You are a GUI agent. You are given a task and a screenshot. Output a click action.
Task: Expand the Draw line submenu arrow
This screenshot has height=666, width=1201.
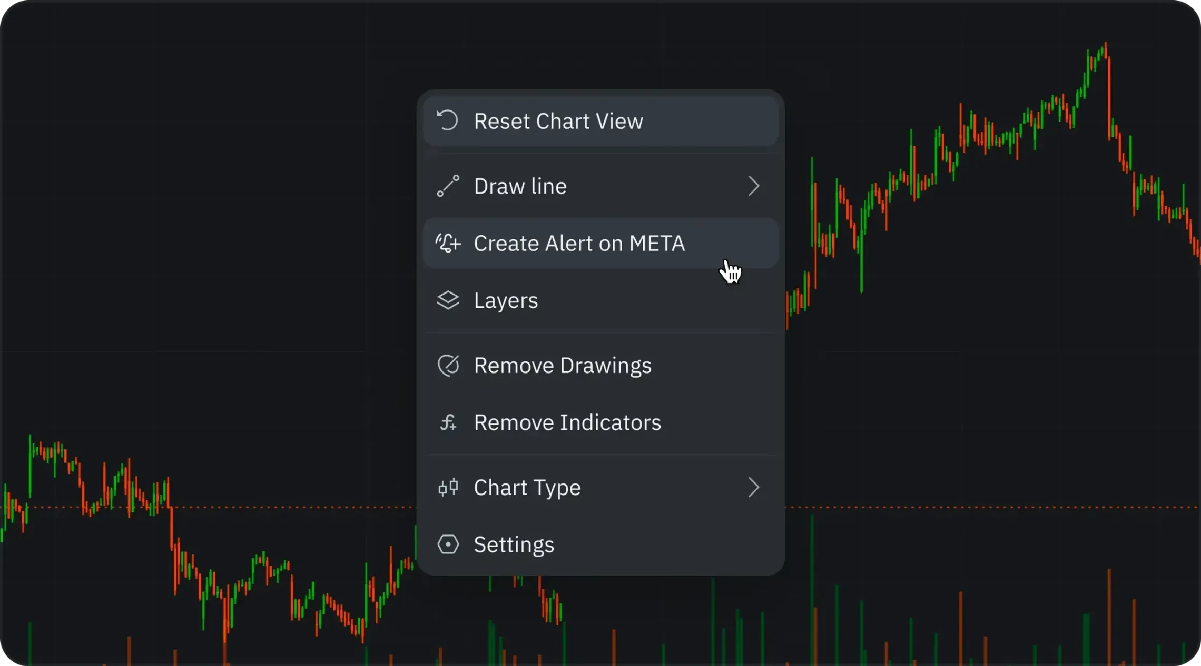pos(753,186)
